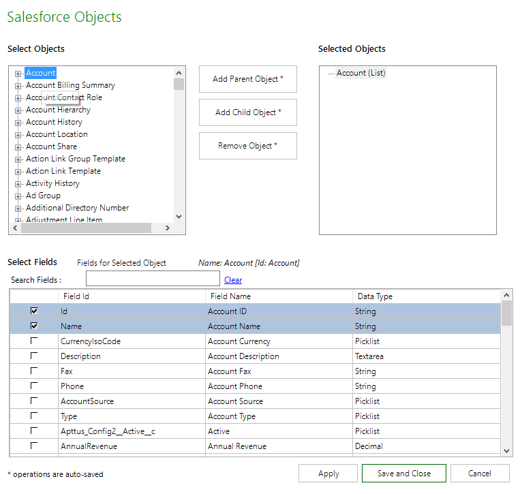This screenshot has height=494, width=522.
Task: Select Ad Group object
Action: 44,196
